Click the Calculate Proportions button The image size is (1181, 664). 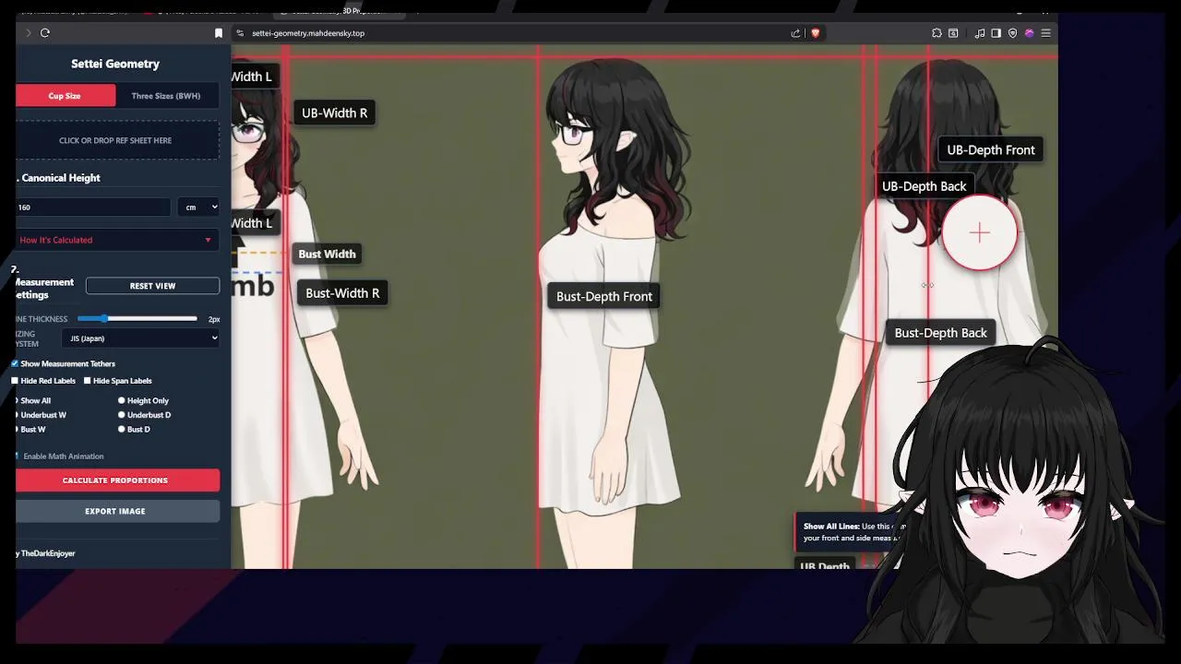(117, 480)
